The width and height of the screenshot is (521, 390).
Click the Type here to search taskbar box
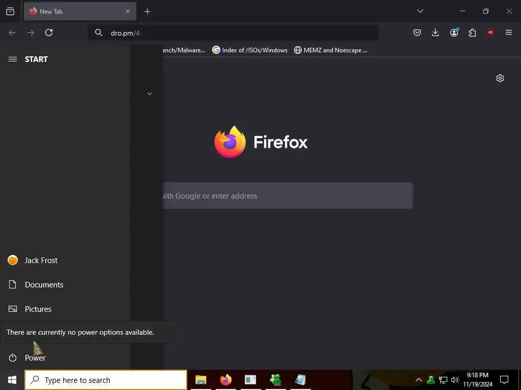[x=106, y=380]
